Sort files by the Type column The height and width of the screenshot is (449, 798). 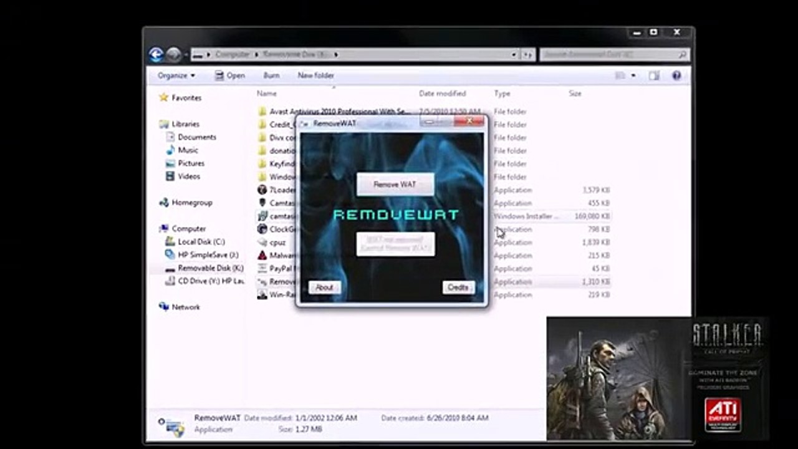(x=502, y=94)
